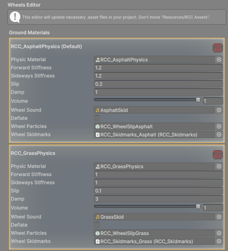The image size is (228, 251).
Task: Click asphalt Damp field showing 1
Action: click(158, 92)
